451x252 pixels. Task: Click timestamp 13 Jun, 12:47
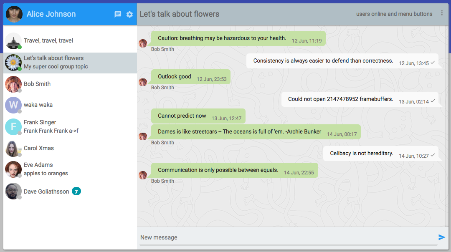(226, 118)
